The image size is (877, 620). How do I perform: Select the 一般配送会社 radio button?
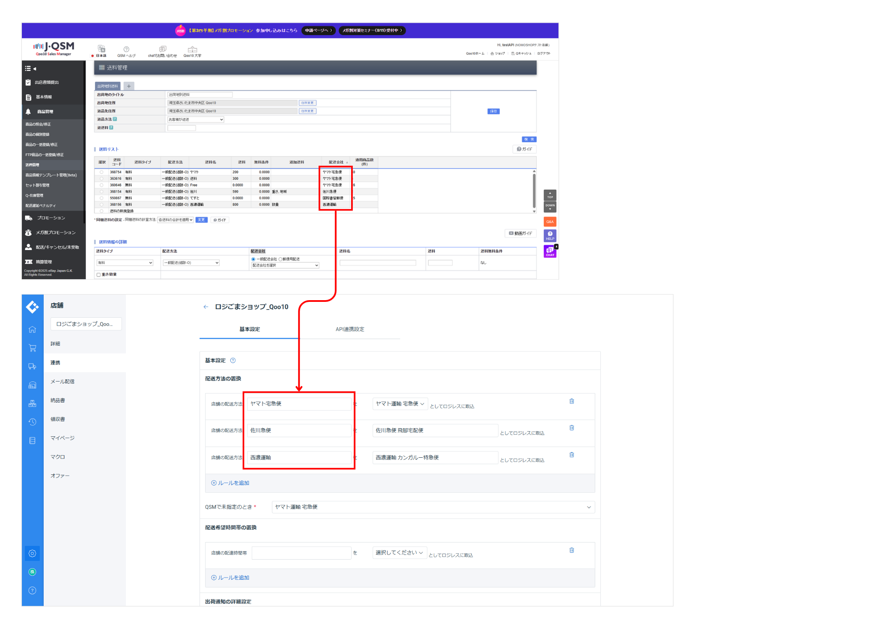tap(254, 259)
